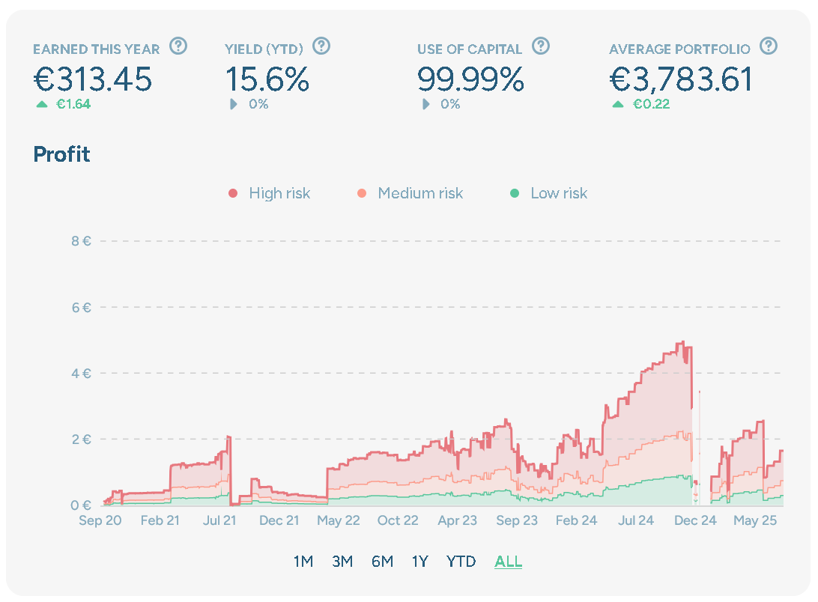Click the EARNED THIS YEAR label
818x602 pixels.
click(x=97, y=49)
